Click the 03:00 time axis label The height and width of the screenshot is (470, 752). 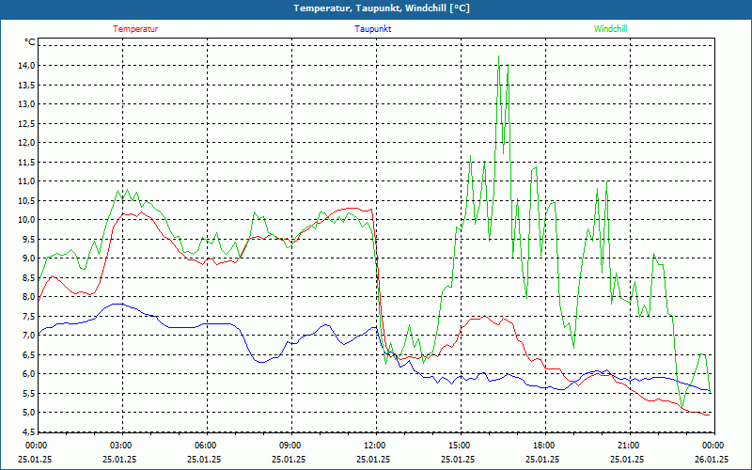(x=121, y=446)
